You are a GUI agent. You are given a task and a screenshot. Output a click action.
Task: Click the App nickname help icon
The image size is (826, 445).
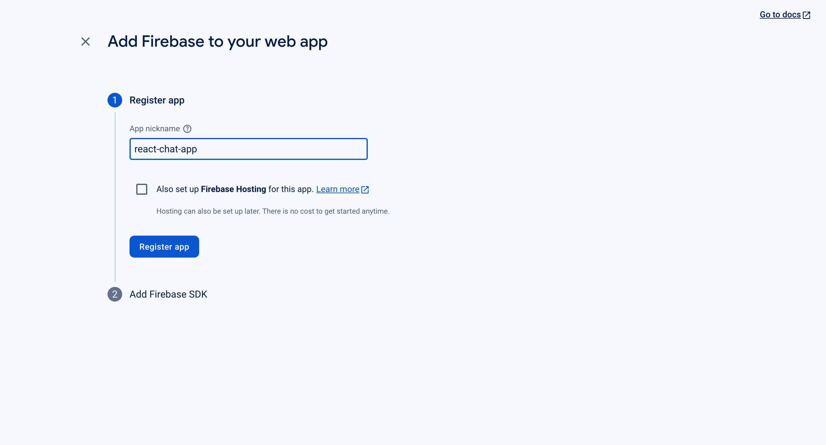[187, 129]
